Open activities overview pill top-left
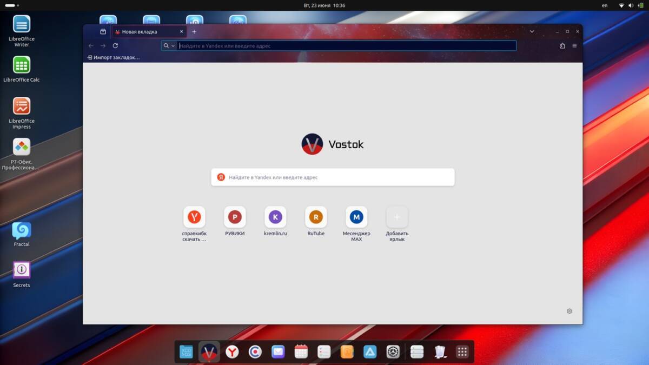This screenshot has height=365, width=649. pos(12,5)
